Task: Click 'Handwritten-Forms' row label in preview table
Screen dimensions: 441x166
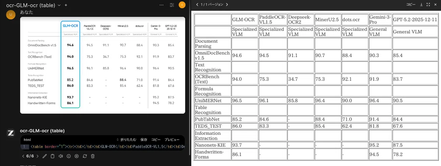Action: [212, 154]
